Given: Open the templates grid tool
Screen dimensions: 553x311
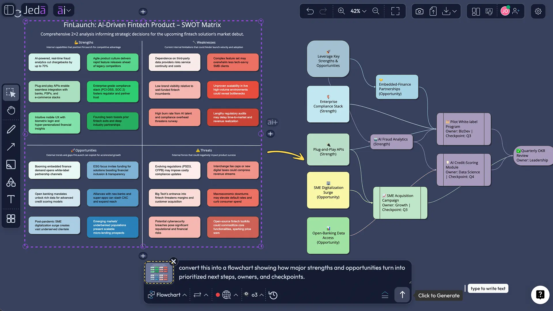Looking at the screenshot, I should [11, 219].
